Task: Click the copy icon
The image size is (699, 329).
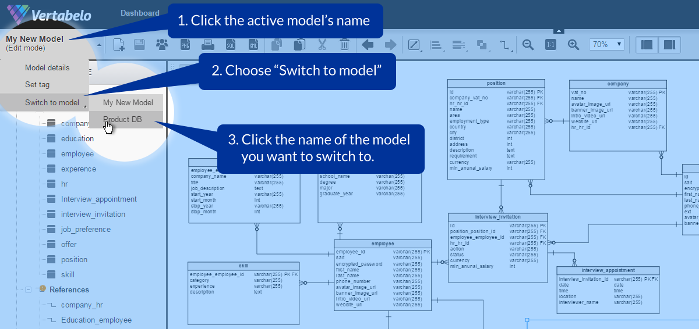Action: [277, 45]
